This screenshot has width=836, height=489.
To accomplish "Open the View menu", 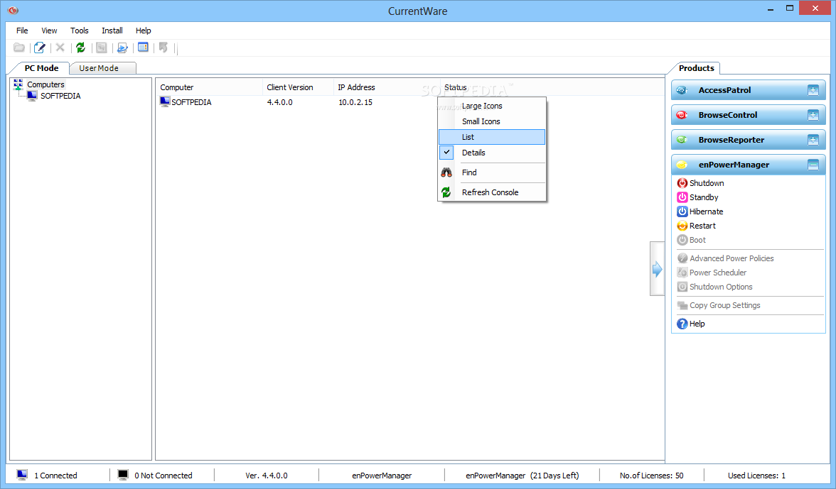I will pyautogui.click(x=49, y=31).
